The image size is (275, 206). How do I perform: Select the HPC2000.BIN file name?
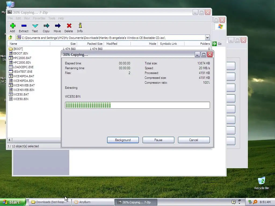22,62
